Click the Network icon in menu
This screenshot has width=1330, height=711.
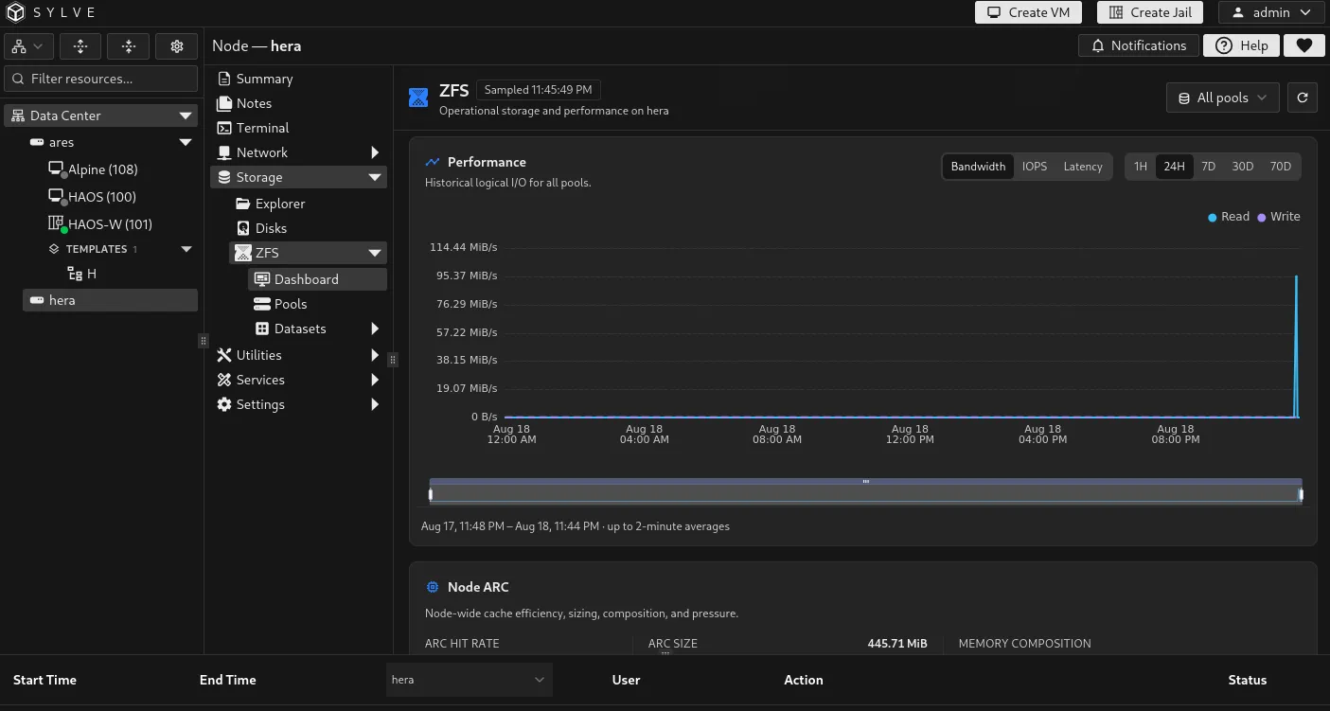click(x=224, y=152)
